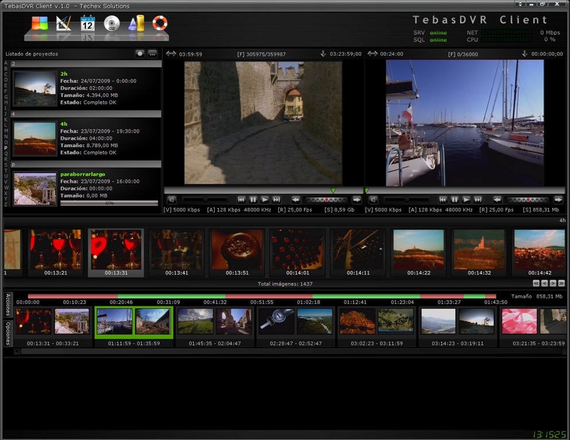Click the 'Total imágenes: 1437' text

coord(285,284)
